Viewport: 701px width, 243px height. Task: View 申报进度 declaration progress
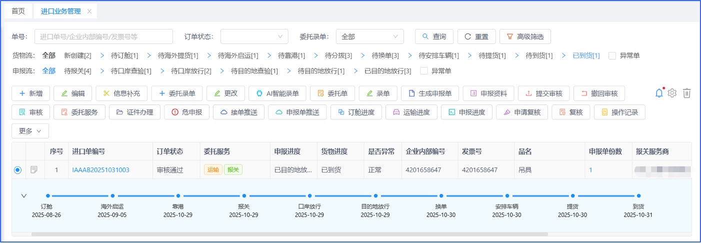tap(466, 112)
